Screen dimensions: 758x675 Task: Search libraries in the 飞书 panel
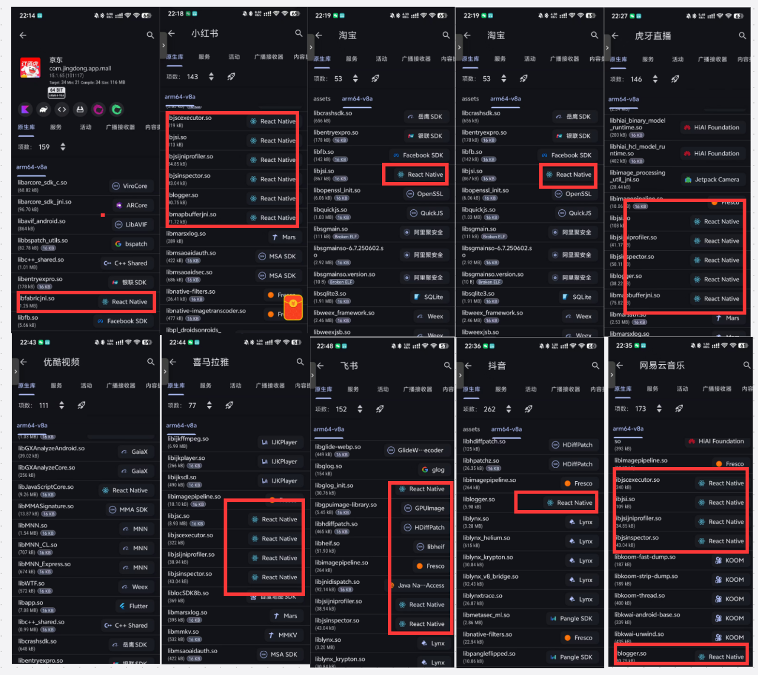pos(448,366)
